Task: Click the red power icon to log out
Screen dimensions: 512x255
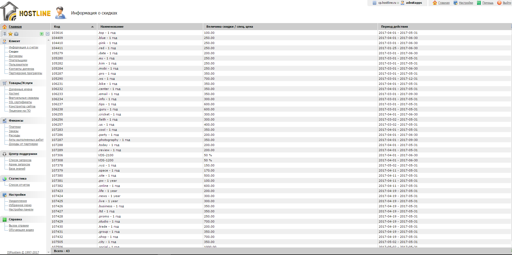Action: pyautogui.click(x=499, y=3)
